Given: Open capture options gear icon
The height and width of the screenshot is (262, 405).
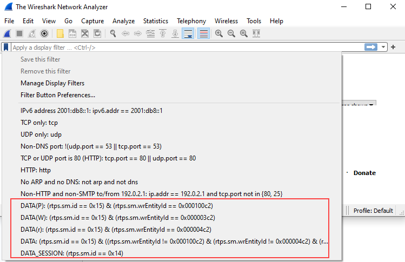Looking at the screenshot, I should (44, 33).
